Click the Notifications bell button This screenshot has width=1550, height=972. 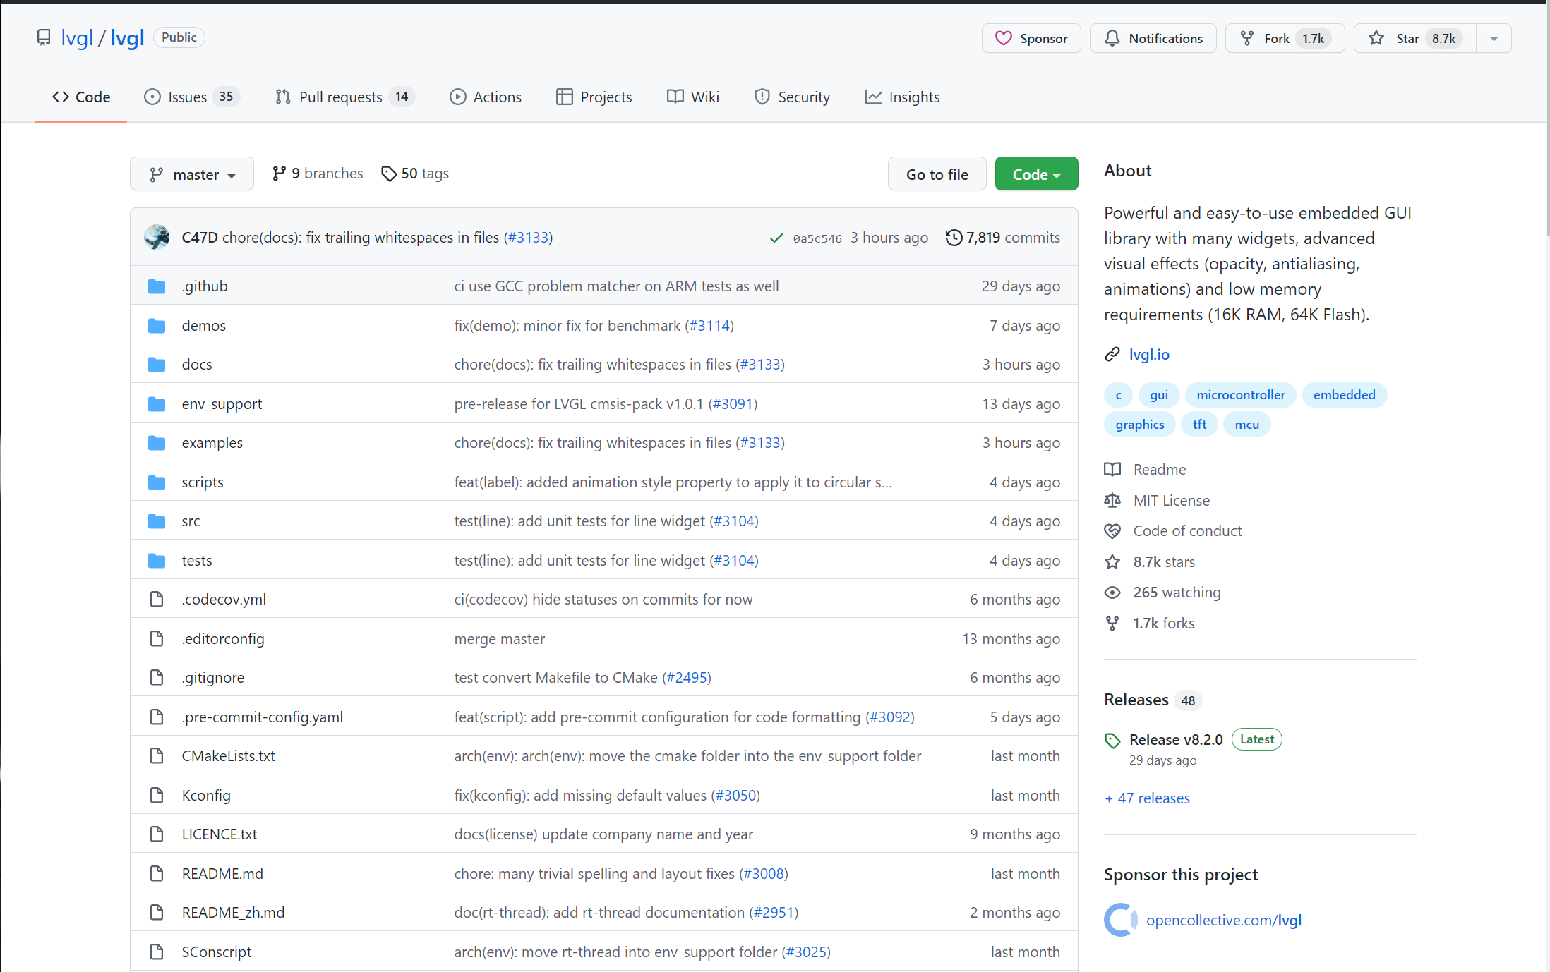click(1153, 38)
